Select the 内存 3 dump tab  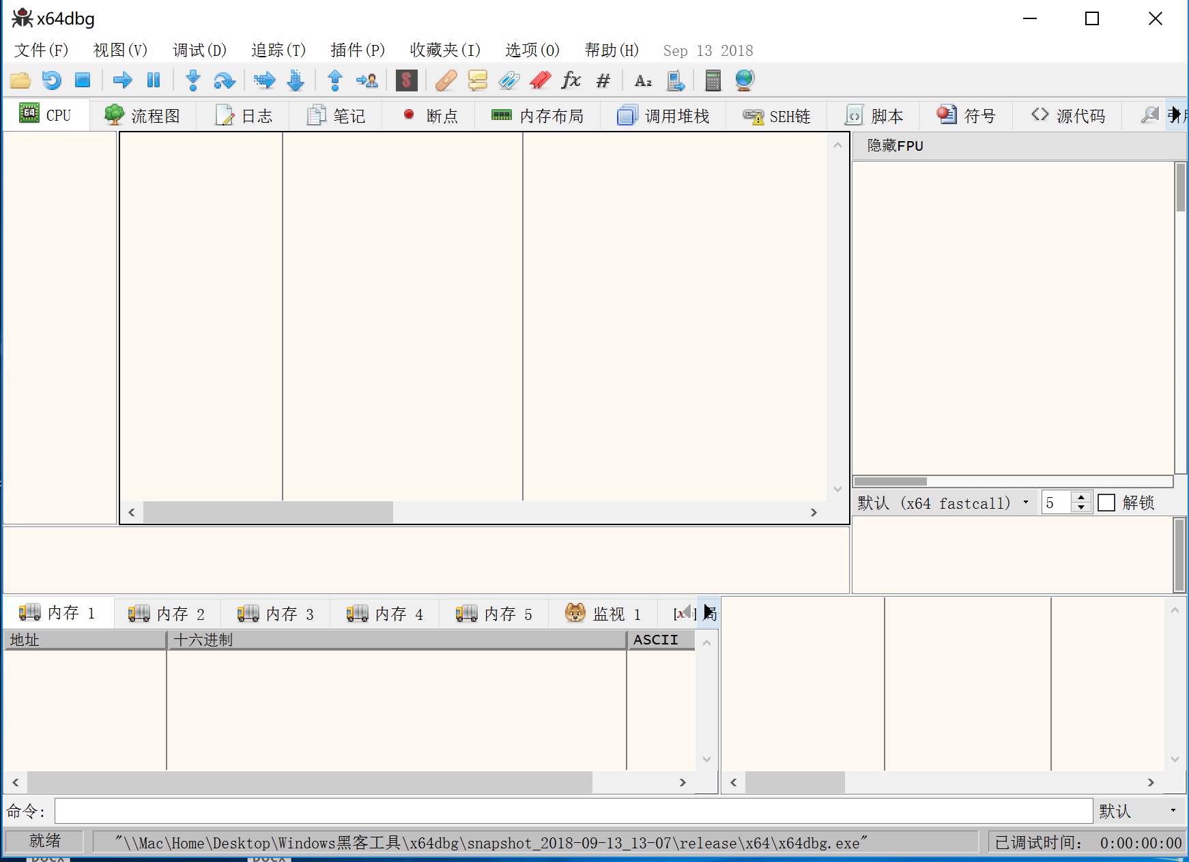pyautogui.click(x=276, y=614)
